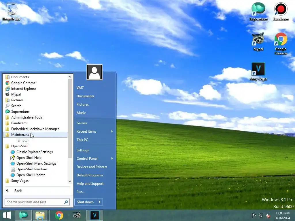Open Mypal raccoon icon on taskbar
The width and height of the screenshot is (295, 221).
[77, 215]
